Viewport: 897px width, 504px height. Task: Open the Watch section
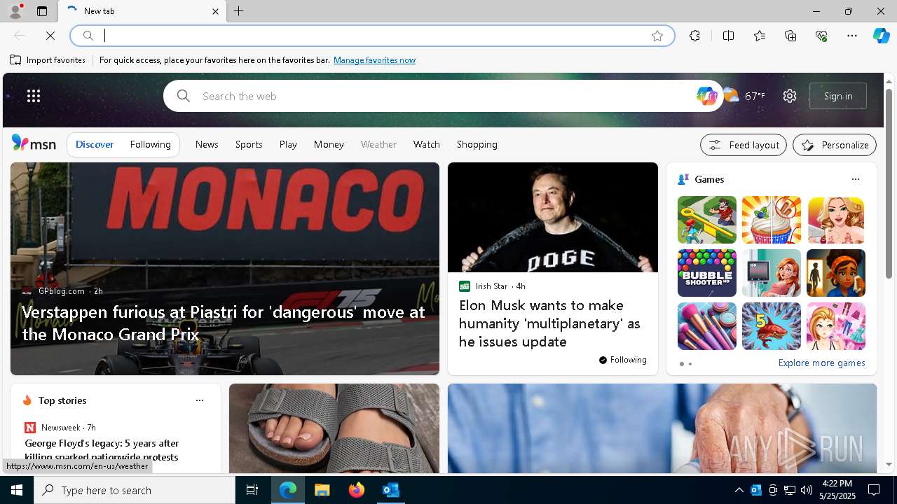pos(427,144)
